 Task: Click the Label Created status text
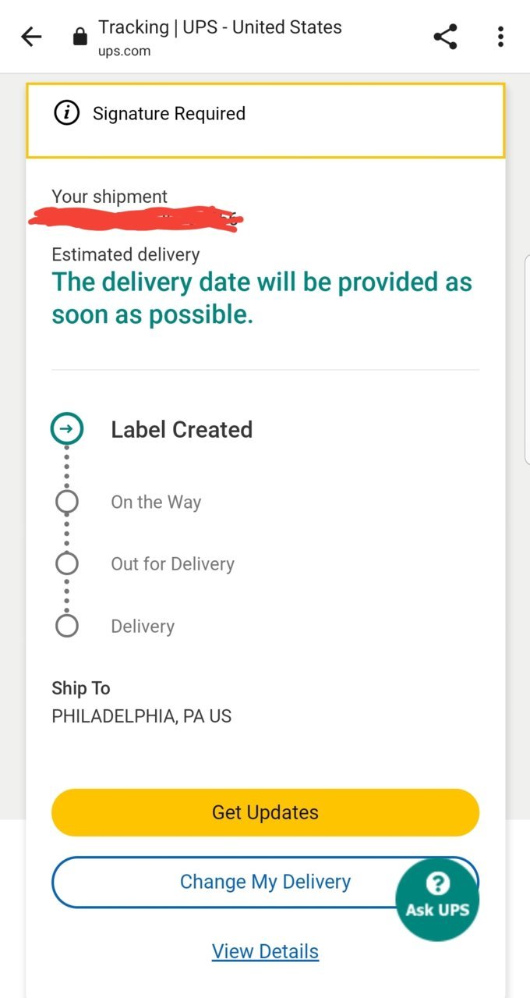point(182,429)
